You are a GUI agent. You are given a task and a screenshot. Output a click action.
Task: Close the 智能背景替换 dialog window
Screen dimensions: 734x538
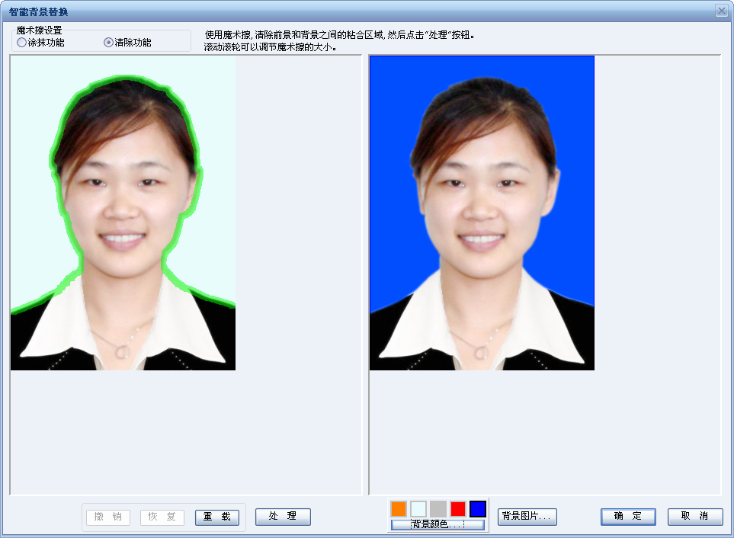point(721,11)
